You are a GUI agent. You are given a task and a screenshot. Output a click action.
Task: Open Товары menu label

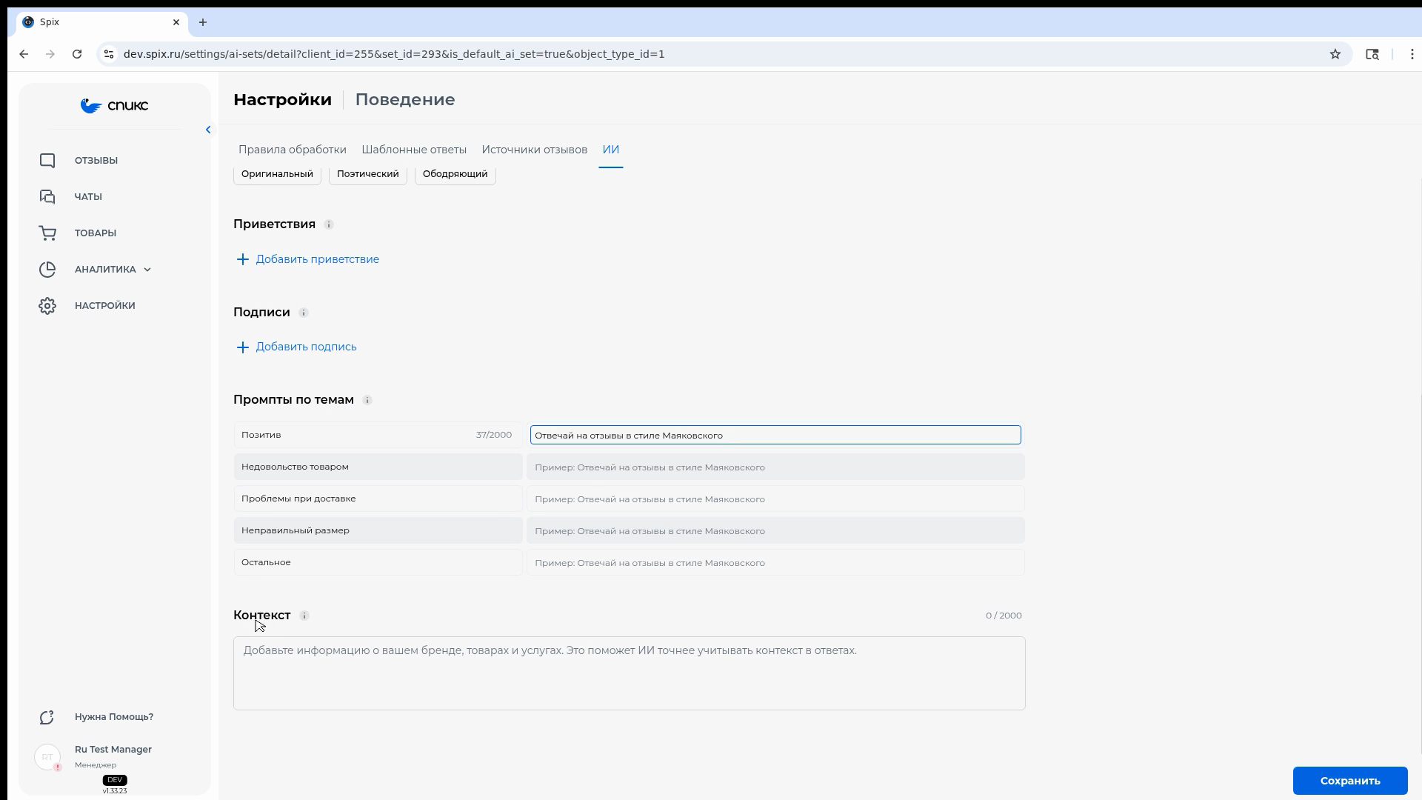pos(96,233)
